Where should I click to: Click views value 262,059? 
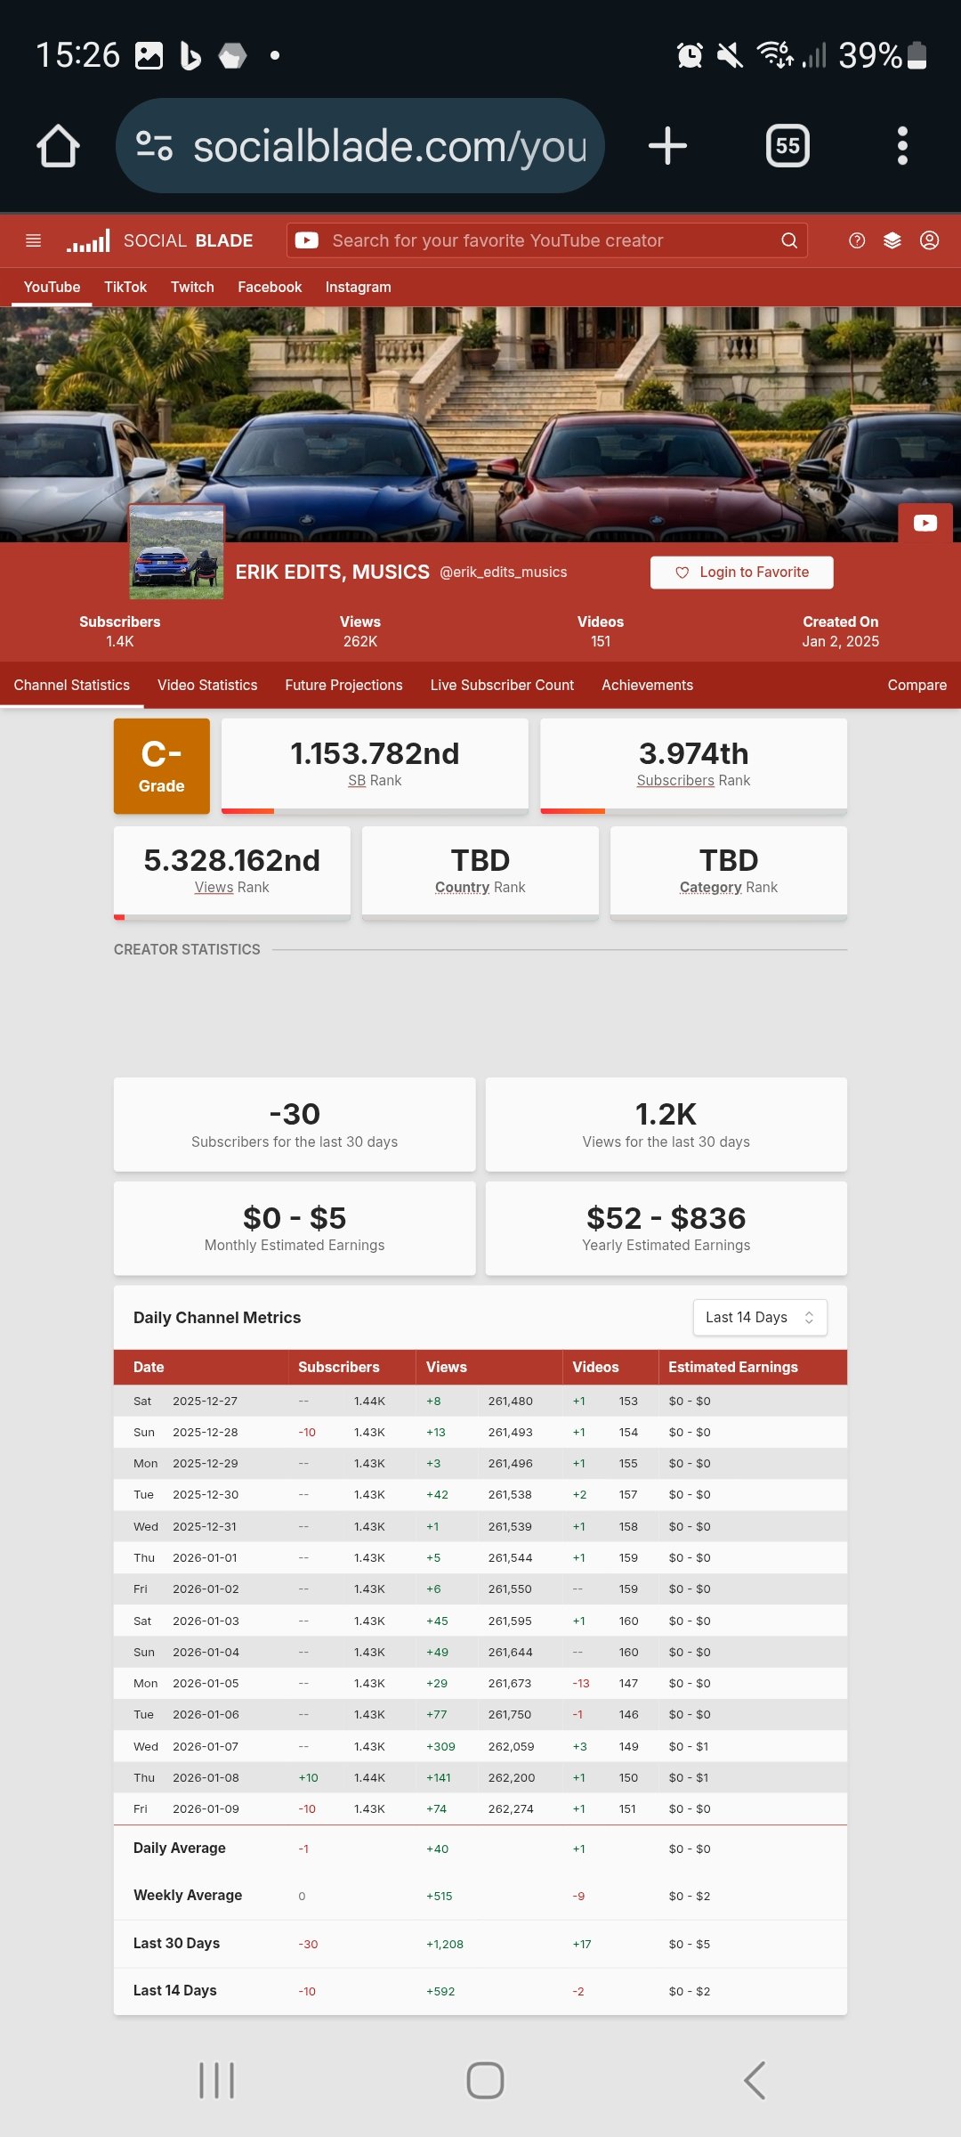511,1747
